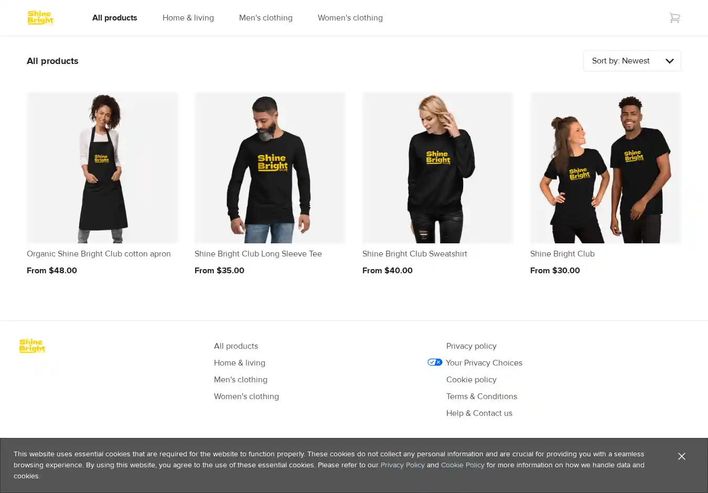This screenshot has height=493, width=708.
Task: Open the Shine Bright Club t-shirt image
Action: point(606,168)
